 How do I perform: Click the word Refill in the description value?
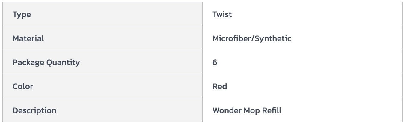272,110
